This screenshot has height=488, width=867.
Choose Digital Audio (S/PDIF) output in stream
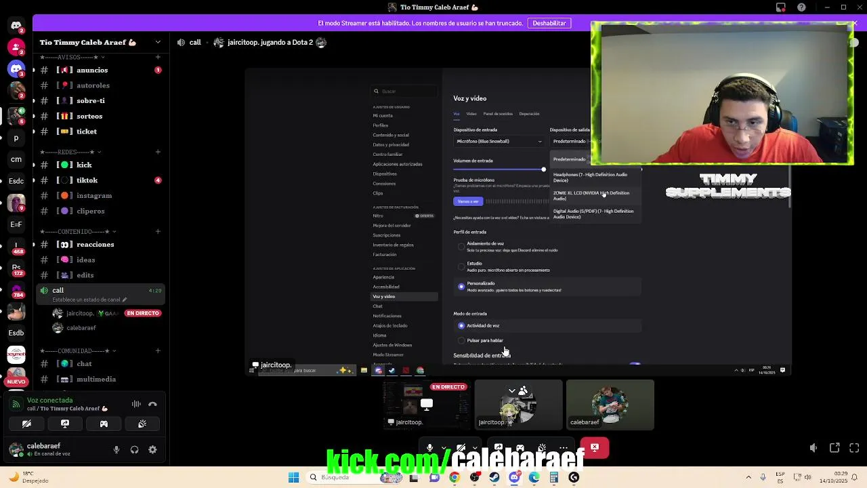(595, 213)
